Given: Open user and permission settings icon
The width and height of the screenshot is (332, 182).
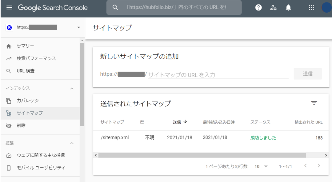Looking at the screenshot, I should pyautogui.click(x=273, y=8).
